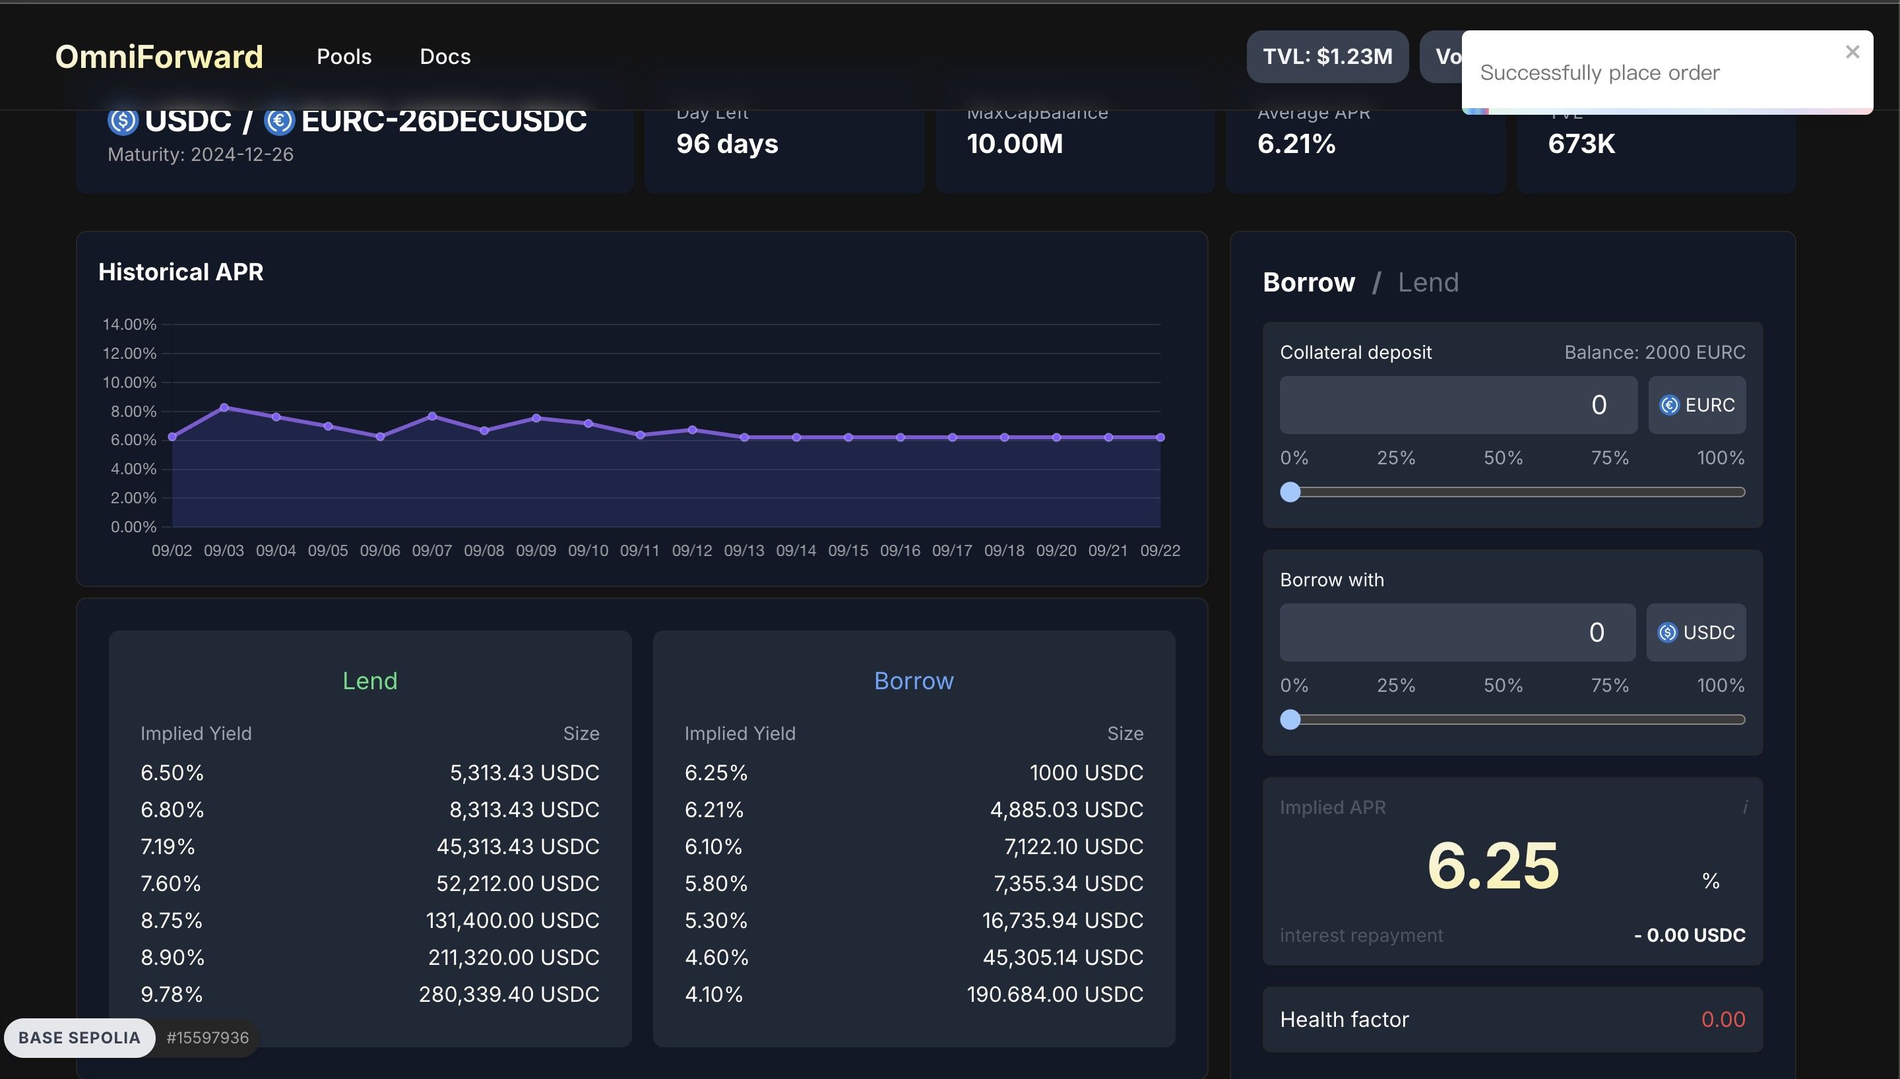Select Lend order at 7.60% yield
Screen dimensions: 1900x1079
[x=369, y=883]
